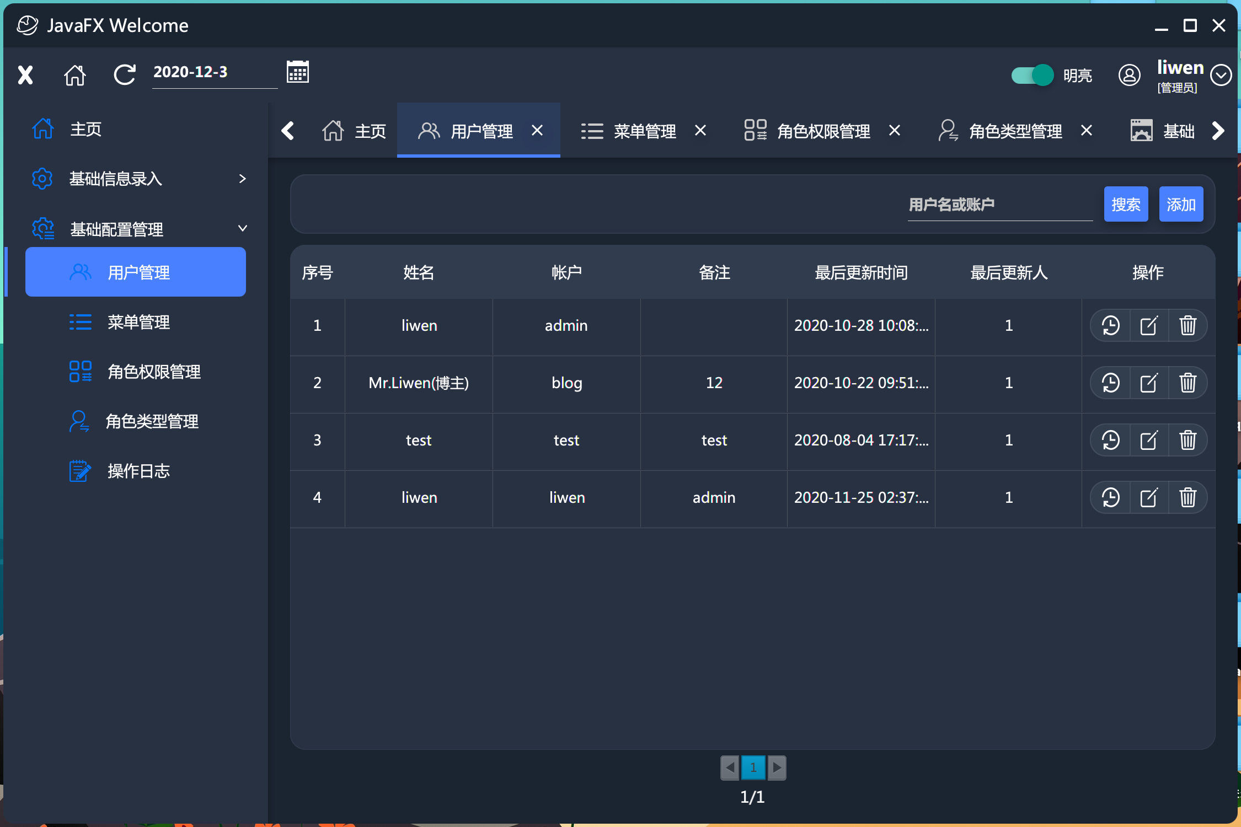Click the 搜索 search button
Viewport: 1241px width, 827px height.
click(x=1126, y=204)
